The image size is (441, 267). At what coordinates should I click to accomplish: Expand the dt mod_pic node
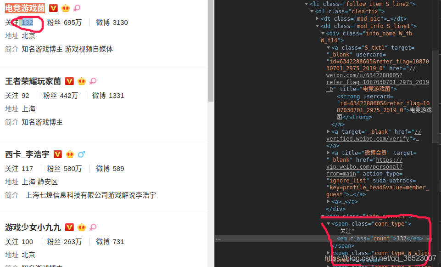click(318, 18)
